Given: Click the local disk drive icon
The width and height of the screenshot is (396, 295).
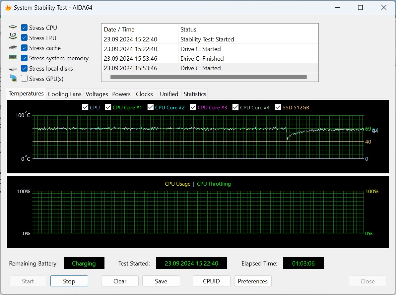Looking at the screenshot, I should coord(13,69).
